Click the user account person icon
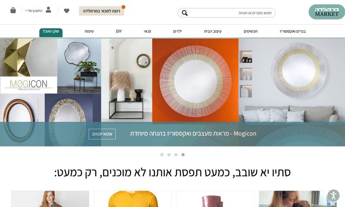Screen dimensions: 345x207 pos(48,9)
